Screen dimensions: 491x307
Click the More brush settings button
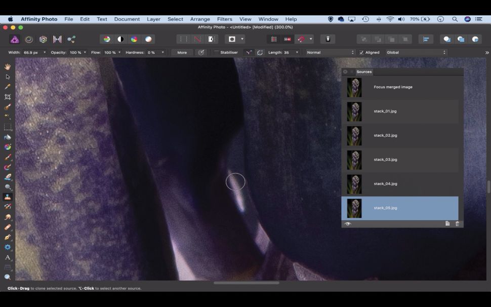tap(181, 52)
